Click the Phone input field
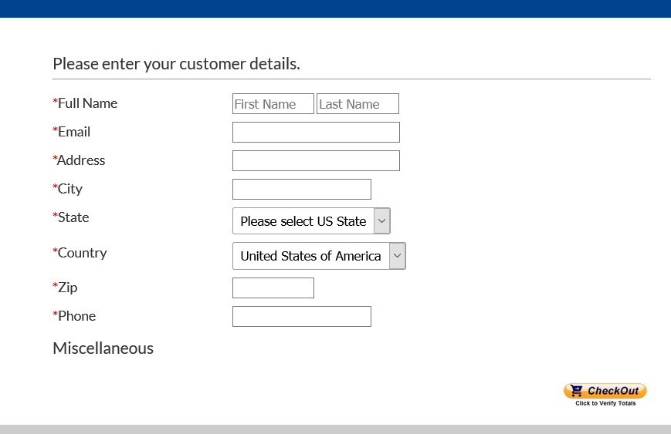The width and height of the screenshot is (671, 434). pos(302,317)
